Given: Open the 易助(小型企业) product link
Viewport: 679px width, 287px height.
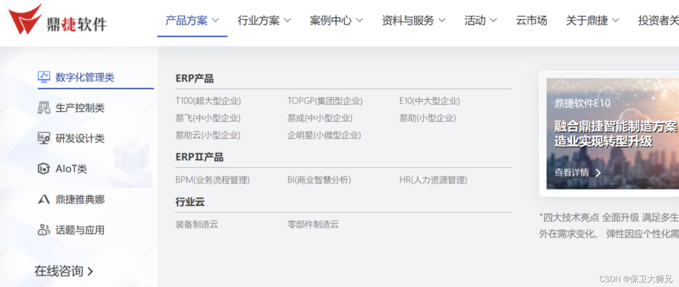Looking at the screenshot, I should 428,118.
